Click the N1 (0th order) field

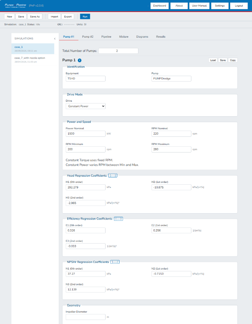click(x=85, y=274)
